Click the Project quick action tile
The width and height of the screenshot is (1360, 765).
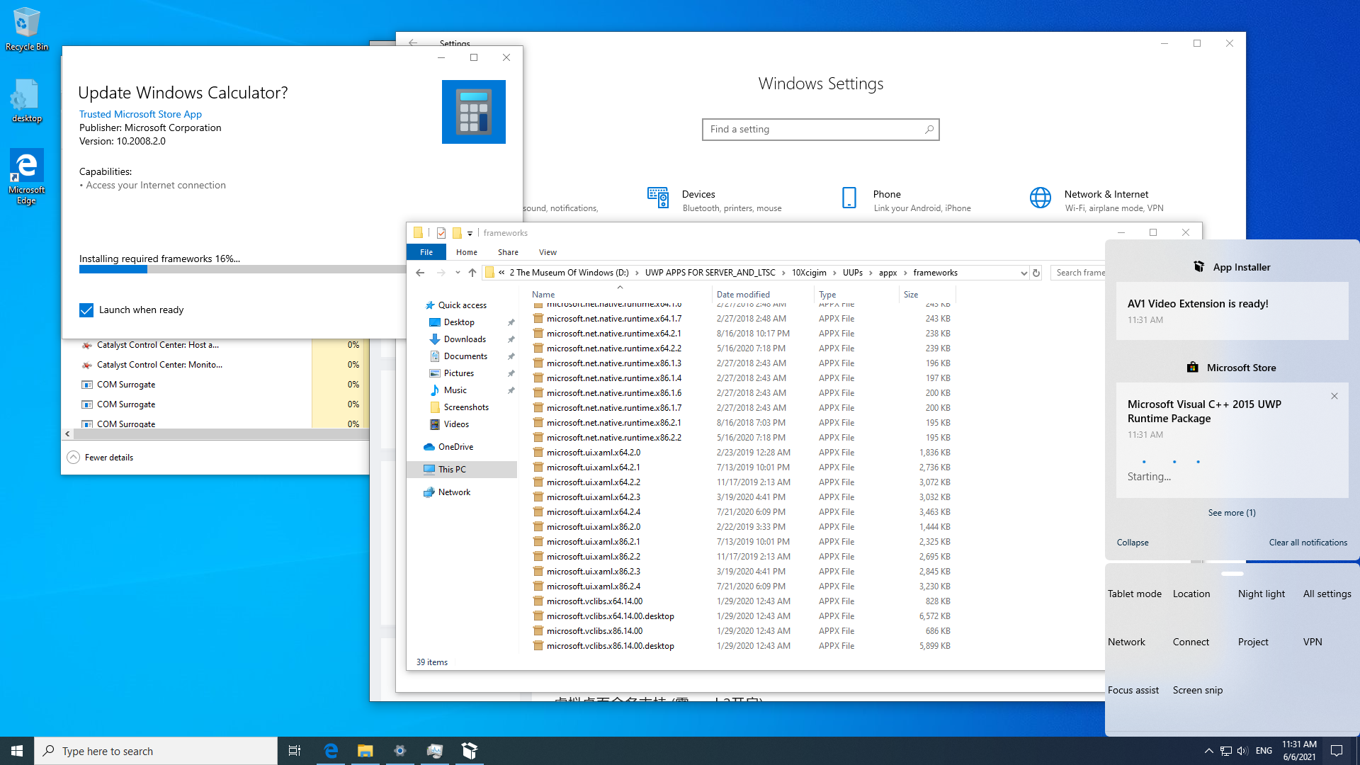(1254, 642)
